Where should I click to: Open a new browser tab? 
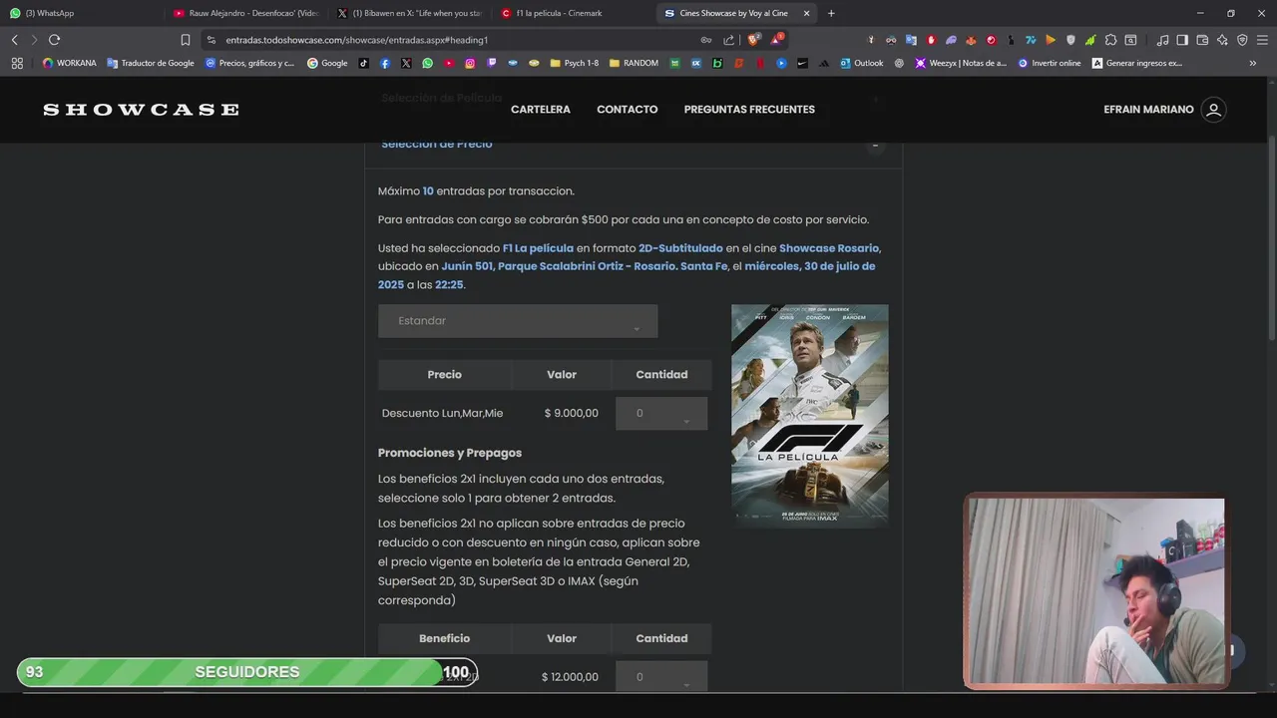point(831,13)
